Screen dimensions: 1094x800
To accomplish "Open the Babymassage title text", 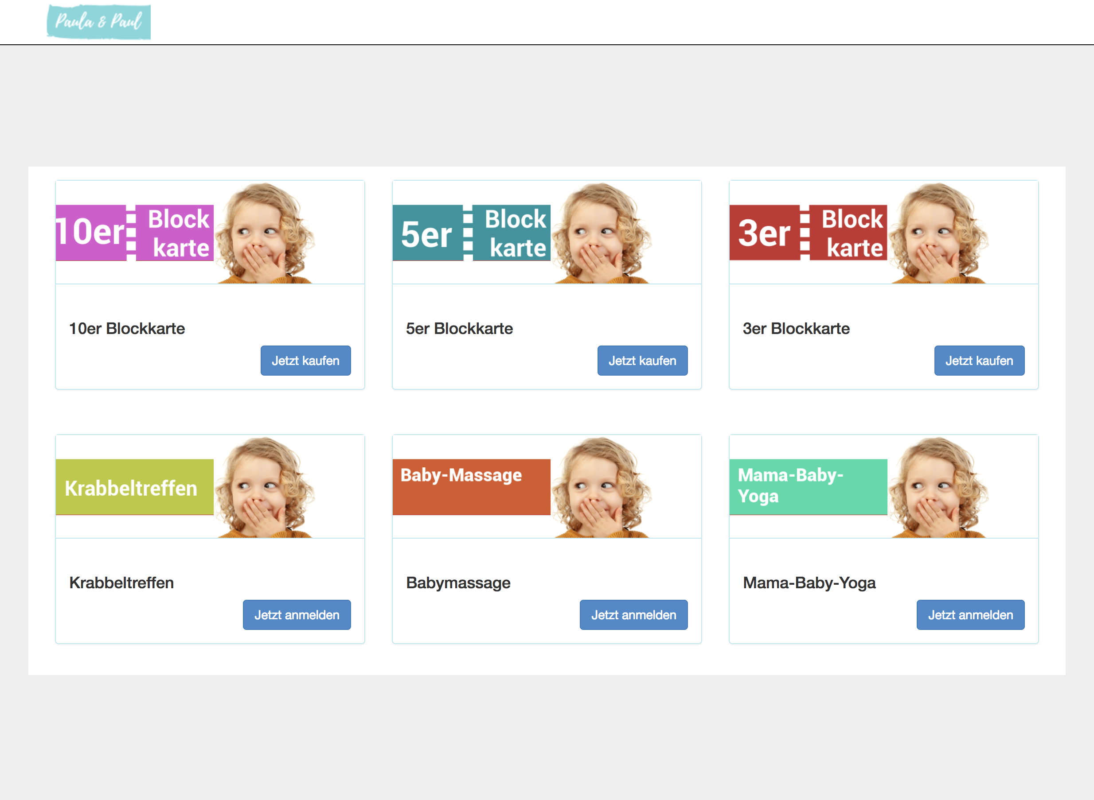I will [458, 583].
